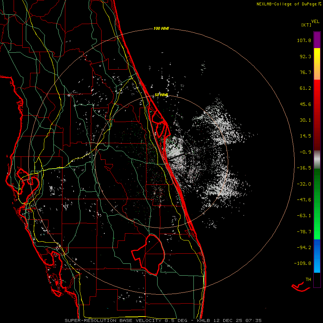Click the SUPER-RESOLUTION BASE VELOCITY caption text
This screenshot has width=323, height=323.
click(113, 320)
